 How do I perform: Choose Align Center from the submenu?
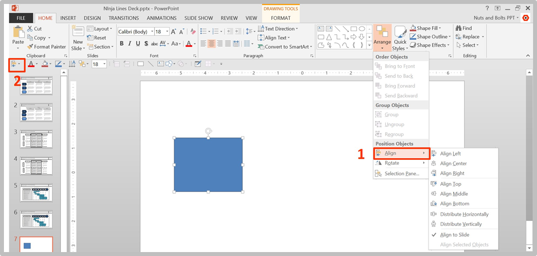tap(463, 163)
